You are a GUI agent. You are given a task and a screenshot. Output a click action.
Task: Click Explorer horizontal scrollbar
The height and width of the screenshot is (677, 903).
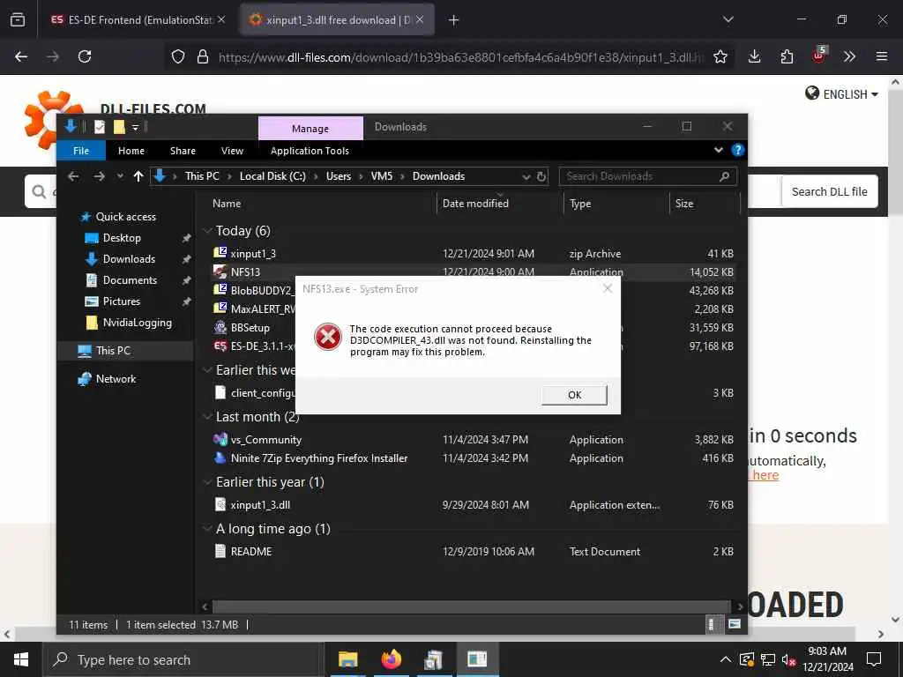pos(471,606)
